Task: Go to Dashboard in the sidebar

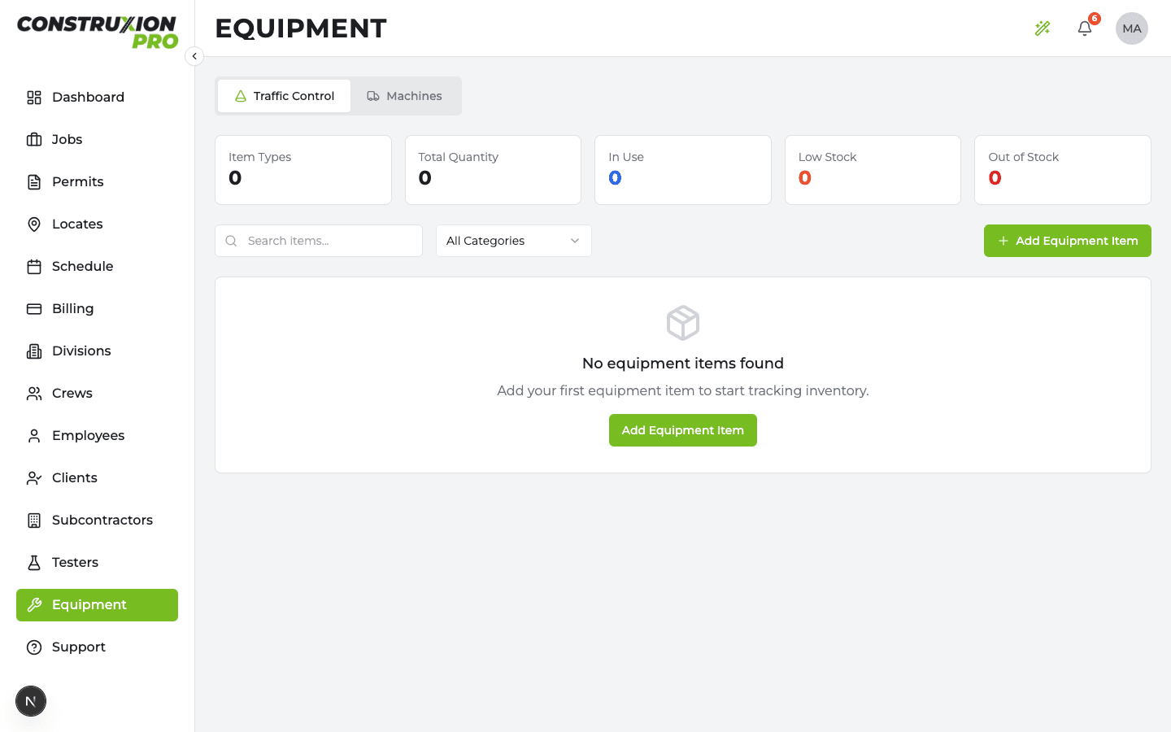Action: click(x=97, y=98)
